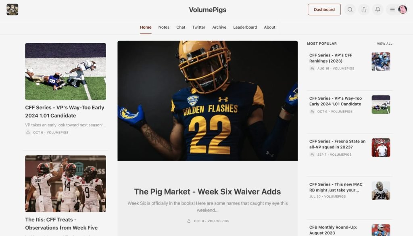Go to the Archive tab
The image size is (413, 236).
point(219,27)
